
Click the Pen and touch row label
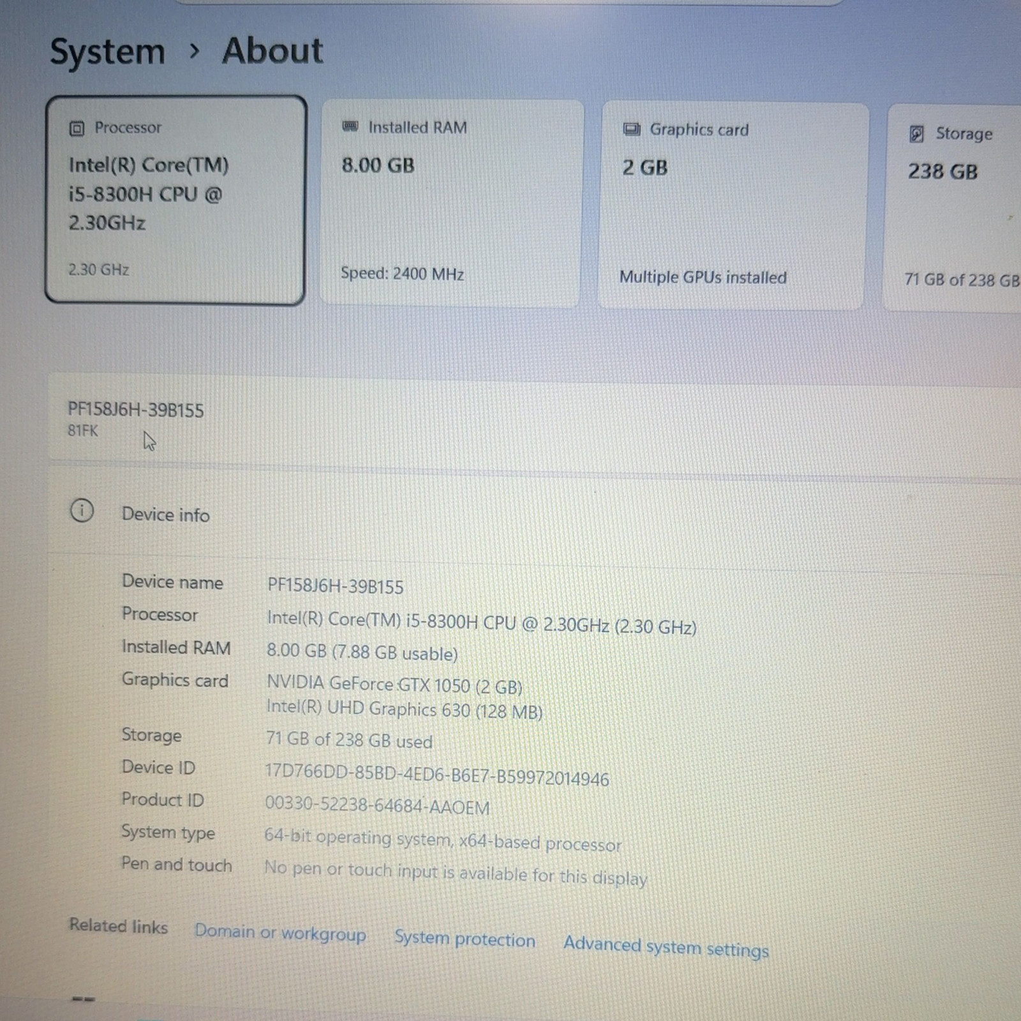point(177,864)
